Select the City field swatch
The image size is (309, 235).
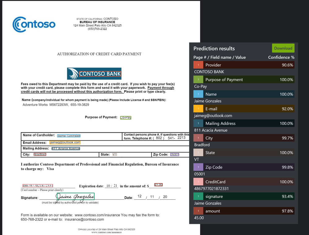click(198, 138)
